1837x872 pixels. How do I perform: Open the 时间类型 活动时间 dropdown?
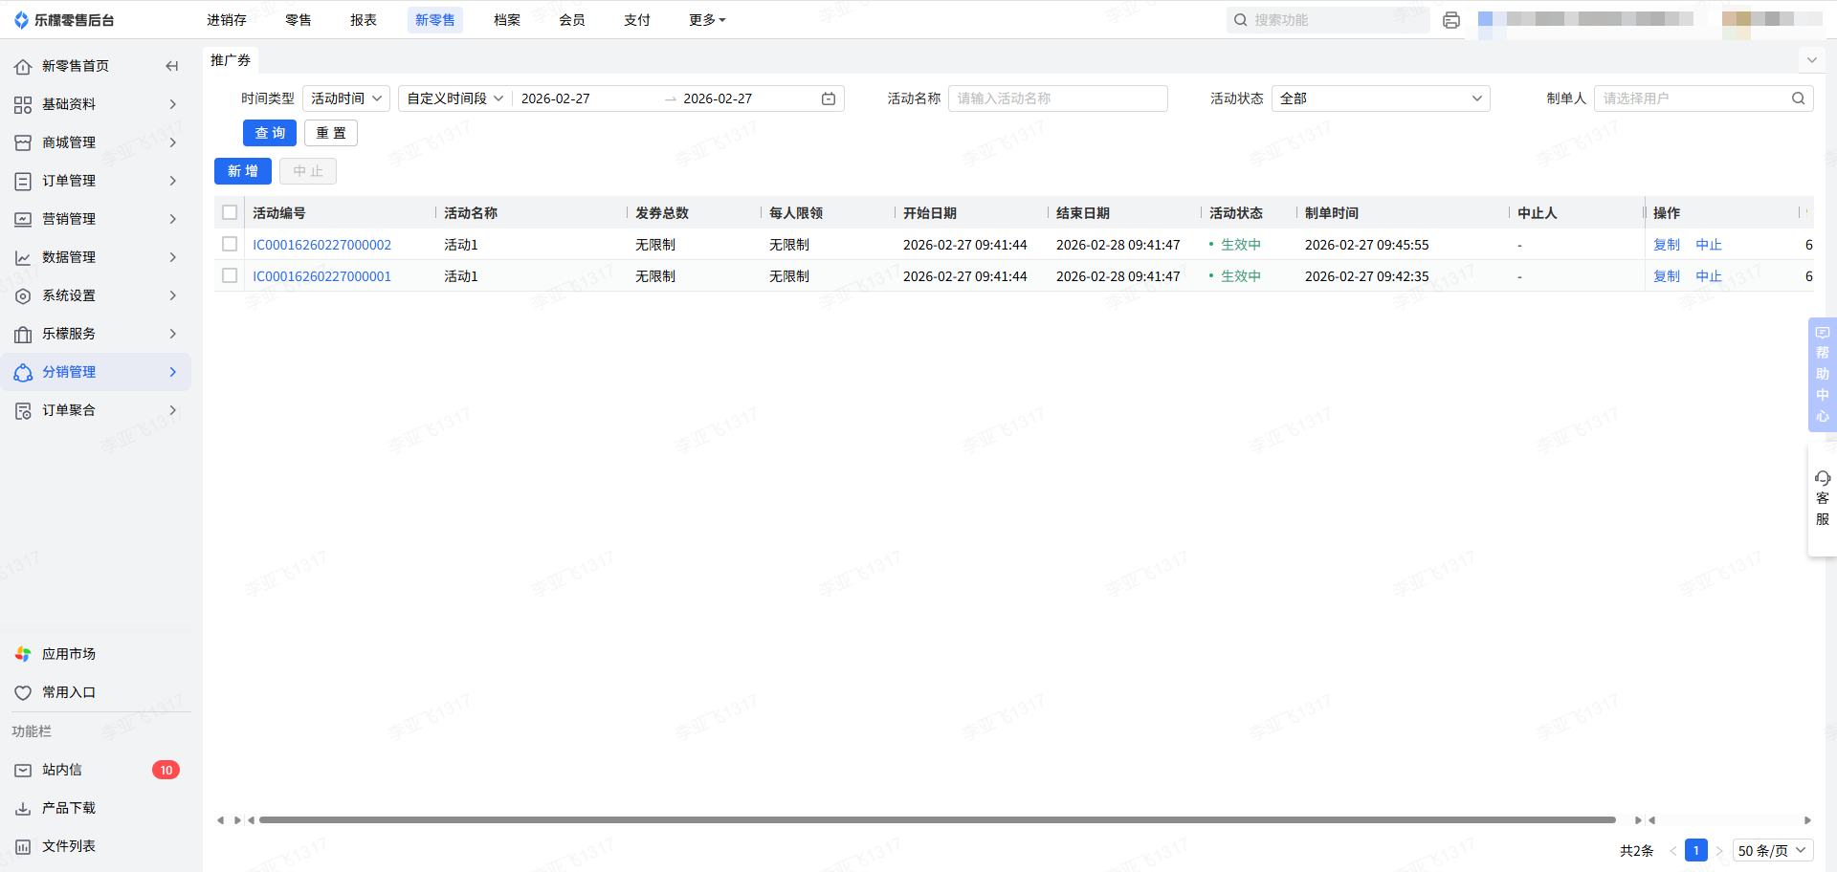(346, 98)
